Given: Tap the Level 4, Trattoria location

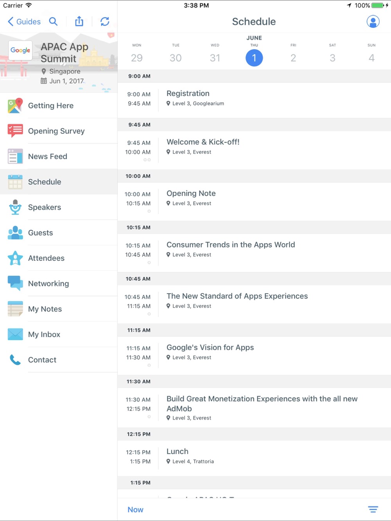Looking at the screenshot, I should [x=190, y=461].
